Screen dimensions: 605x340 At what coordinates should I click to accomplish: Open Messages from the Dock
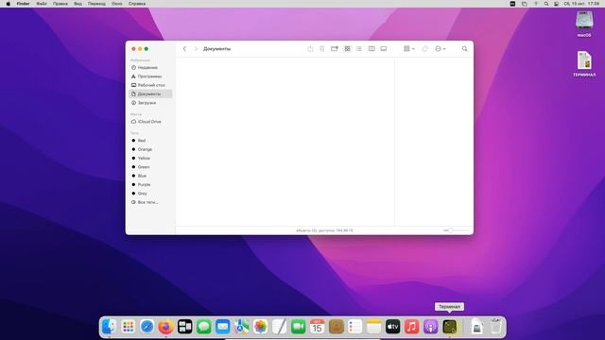(x=204, y=327)
